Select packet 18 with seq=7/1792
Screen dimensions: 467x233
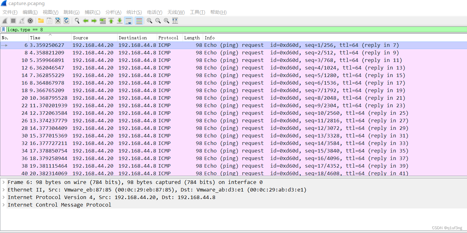[233, 91]
